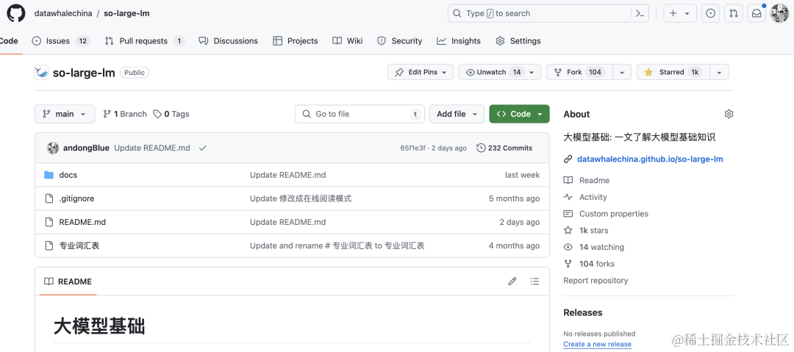The height and width of the screenshot is (352, 794).
Task: Click the link icon beside website URL
Action: [x=568, y=159]
